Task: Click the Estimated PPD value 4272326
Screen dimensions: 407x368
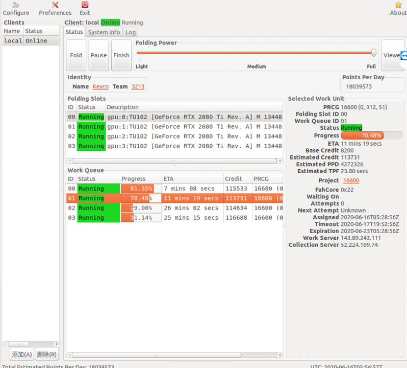Action: click(x=352, y=165)
